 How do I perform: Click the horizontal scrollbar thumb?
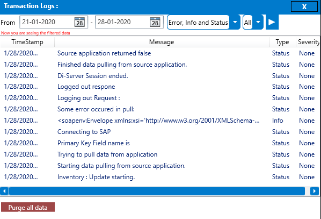coord(157,191)
